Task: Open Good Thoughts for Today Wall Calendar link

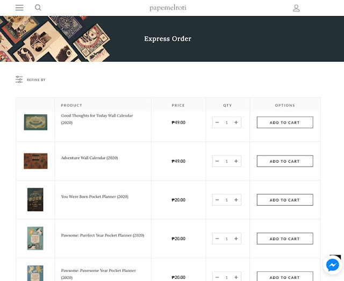Action: 97,119
